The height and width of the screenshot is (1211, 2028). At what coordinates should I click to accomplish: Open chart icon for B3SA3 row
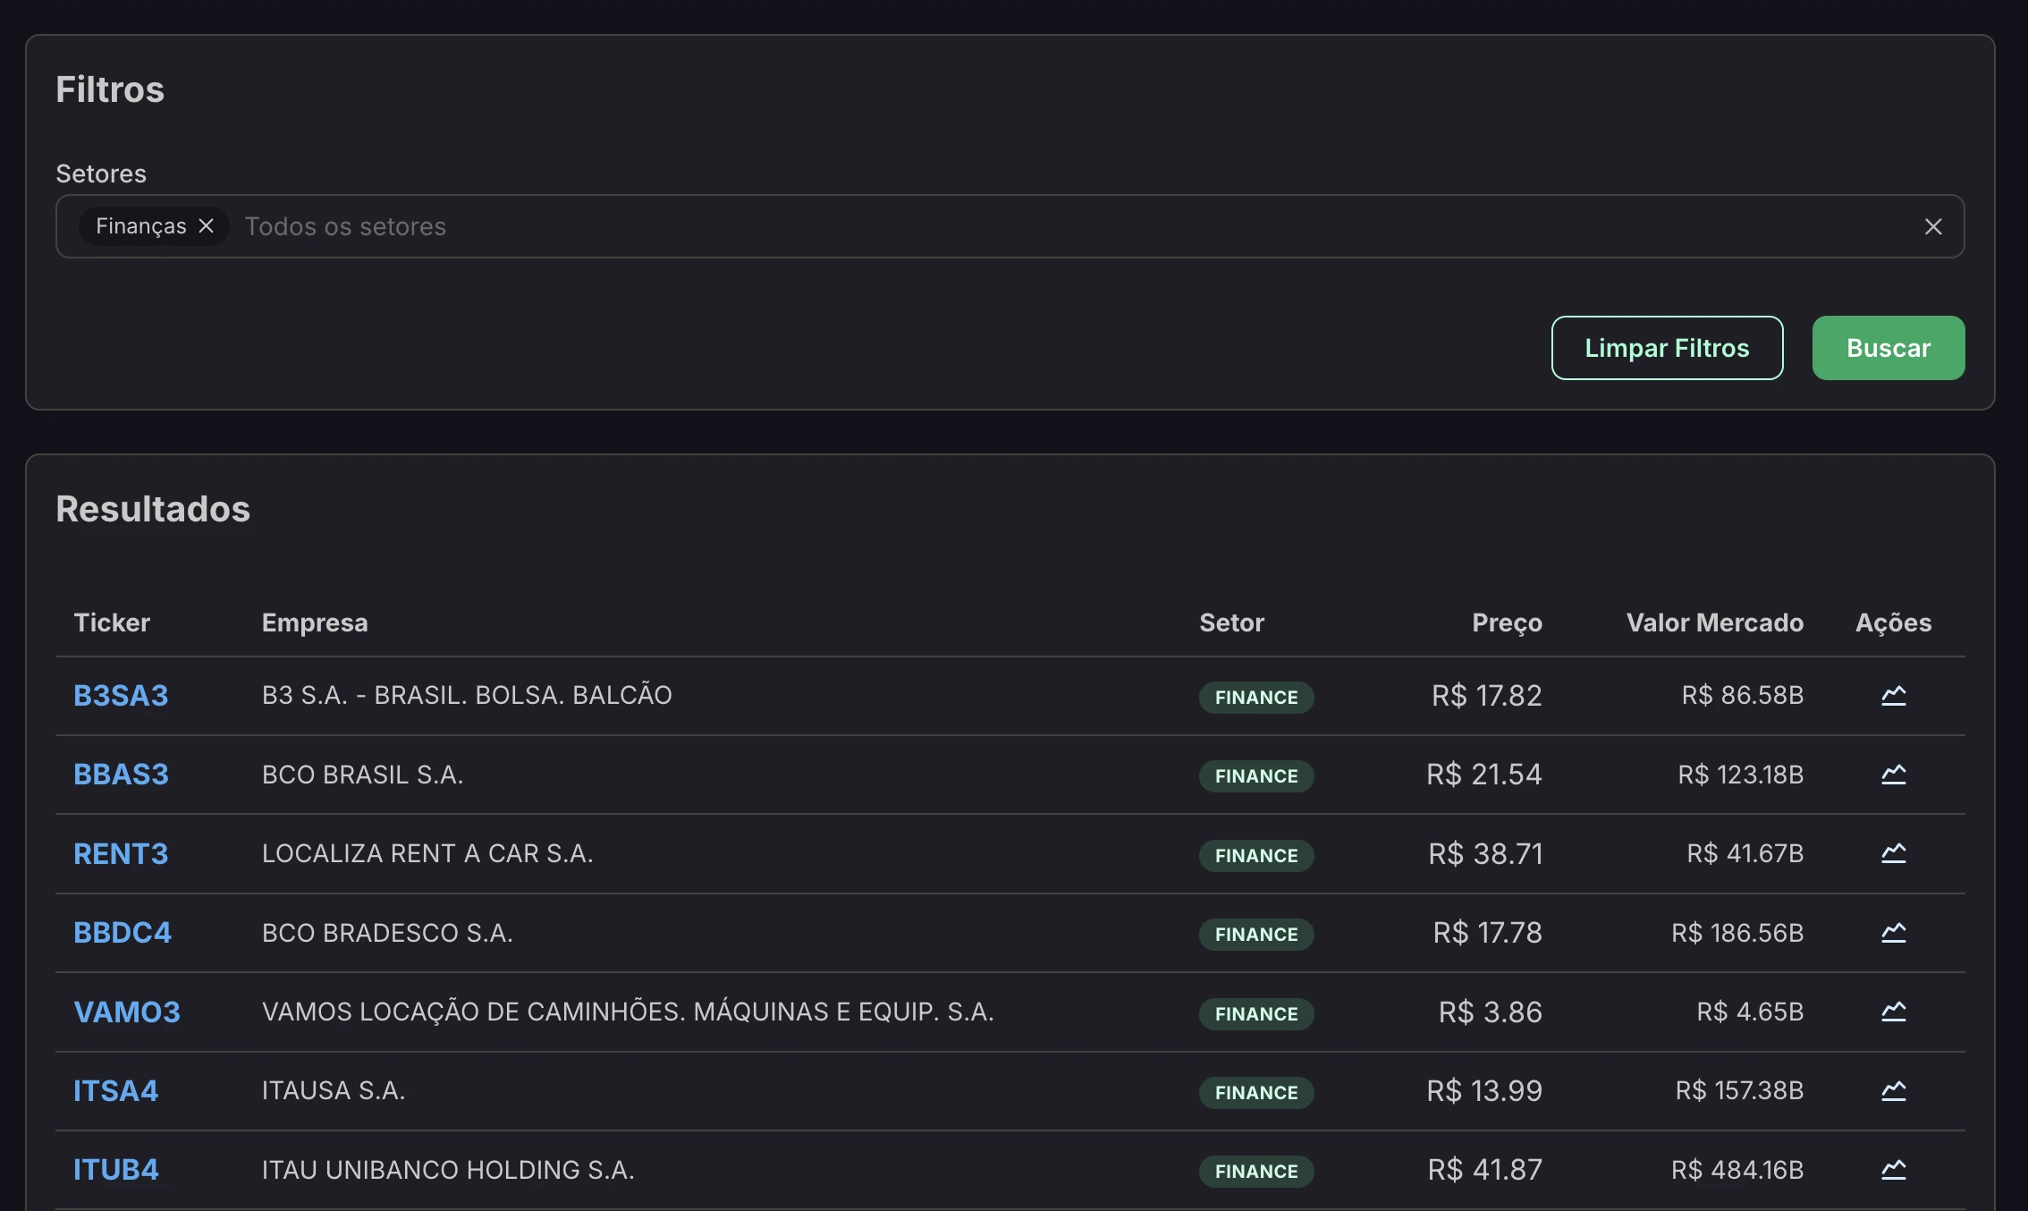pyautogui.click(x=1893, y=695)
